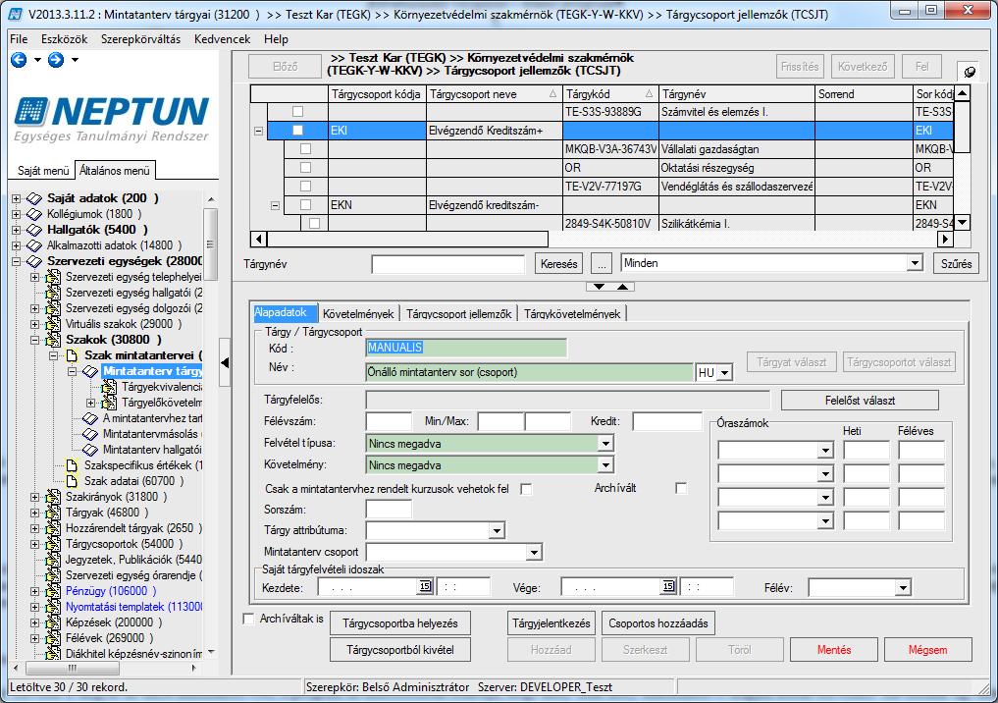Image resolution: width=998 pixels, height=703 pixels.
Task: Click the Hallgatók tree icon
Action: [x=33, y=230]
